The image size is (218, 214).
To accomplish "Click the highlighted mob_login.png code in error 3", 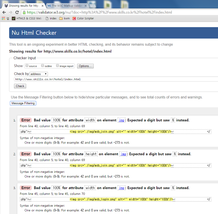I will pos(121,199).
